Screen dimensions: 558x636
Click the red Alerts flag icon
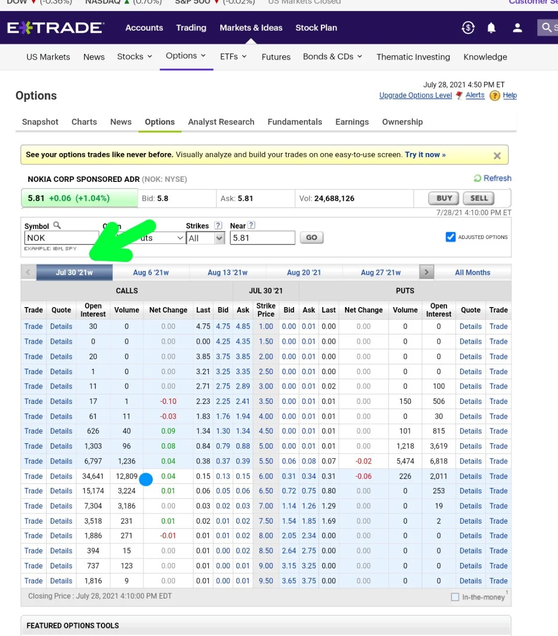(459, 95)
